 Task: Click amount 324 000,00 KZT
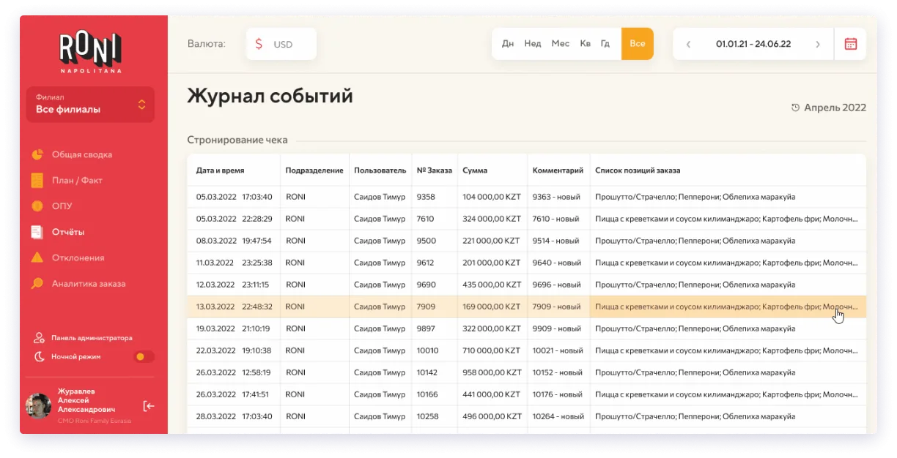(492, 219)
